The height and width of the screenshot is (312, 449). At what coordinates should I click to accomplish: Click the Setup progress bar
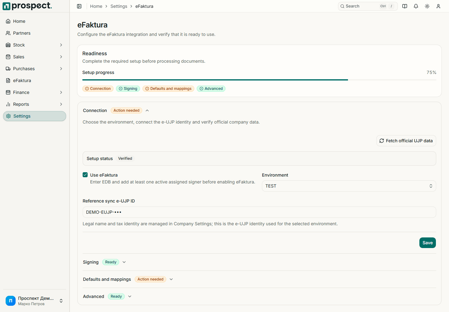click(x=259, y=80)
